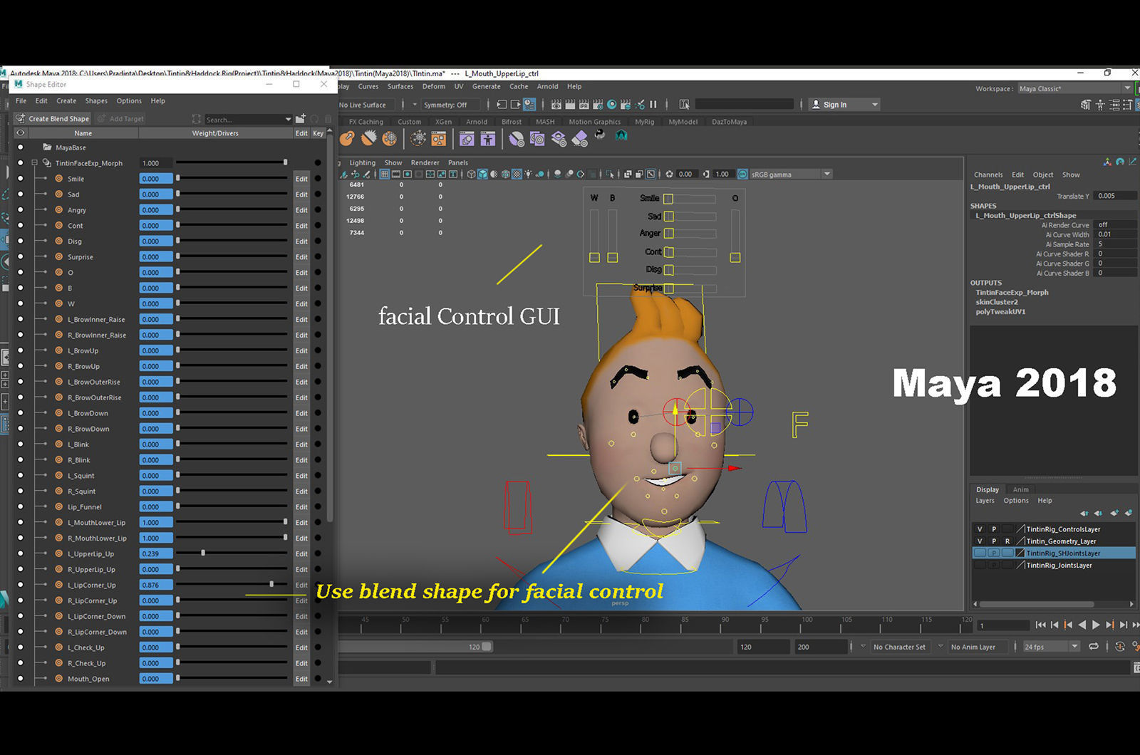
Task: Go to start of playback range
Action: 1041,625
